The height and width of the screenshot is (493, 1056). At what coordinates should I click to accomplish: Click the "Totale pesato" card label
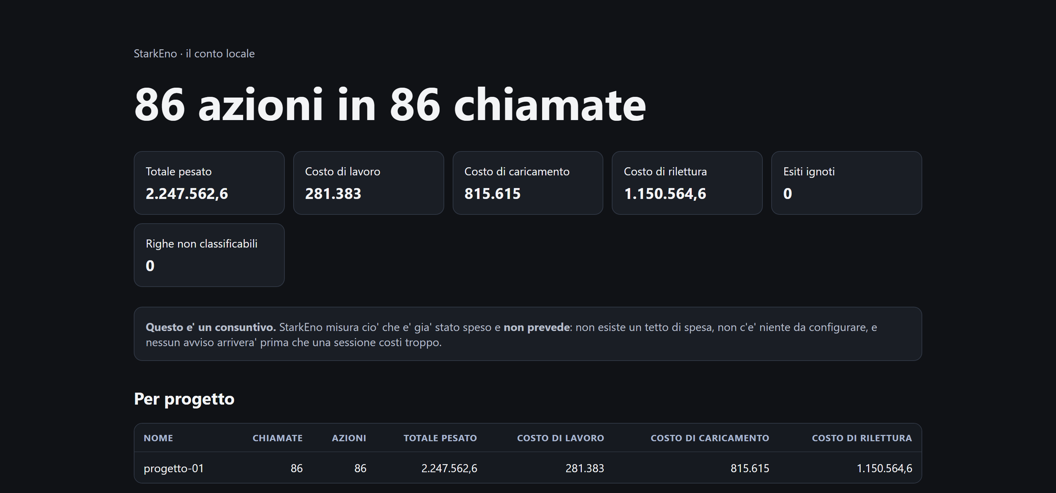point(179,171)
